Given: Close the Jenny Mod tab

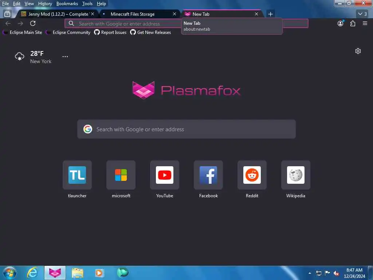Looking at the screenshot, I should [x=93, y=14].
